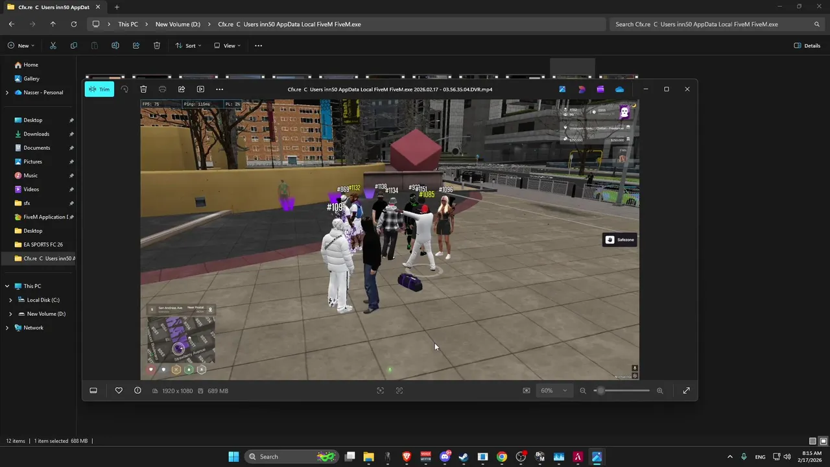Switch to large thumbnails view at status bar
The width and height of the screenshot is (830, 467).
point(822,441)
